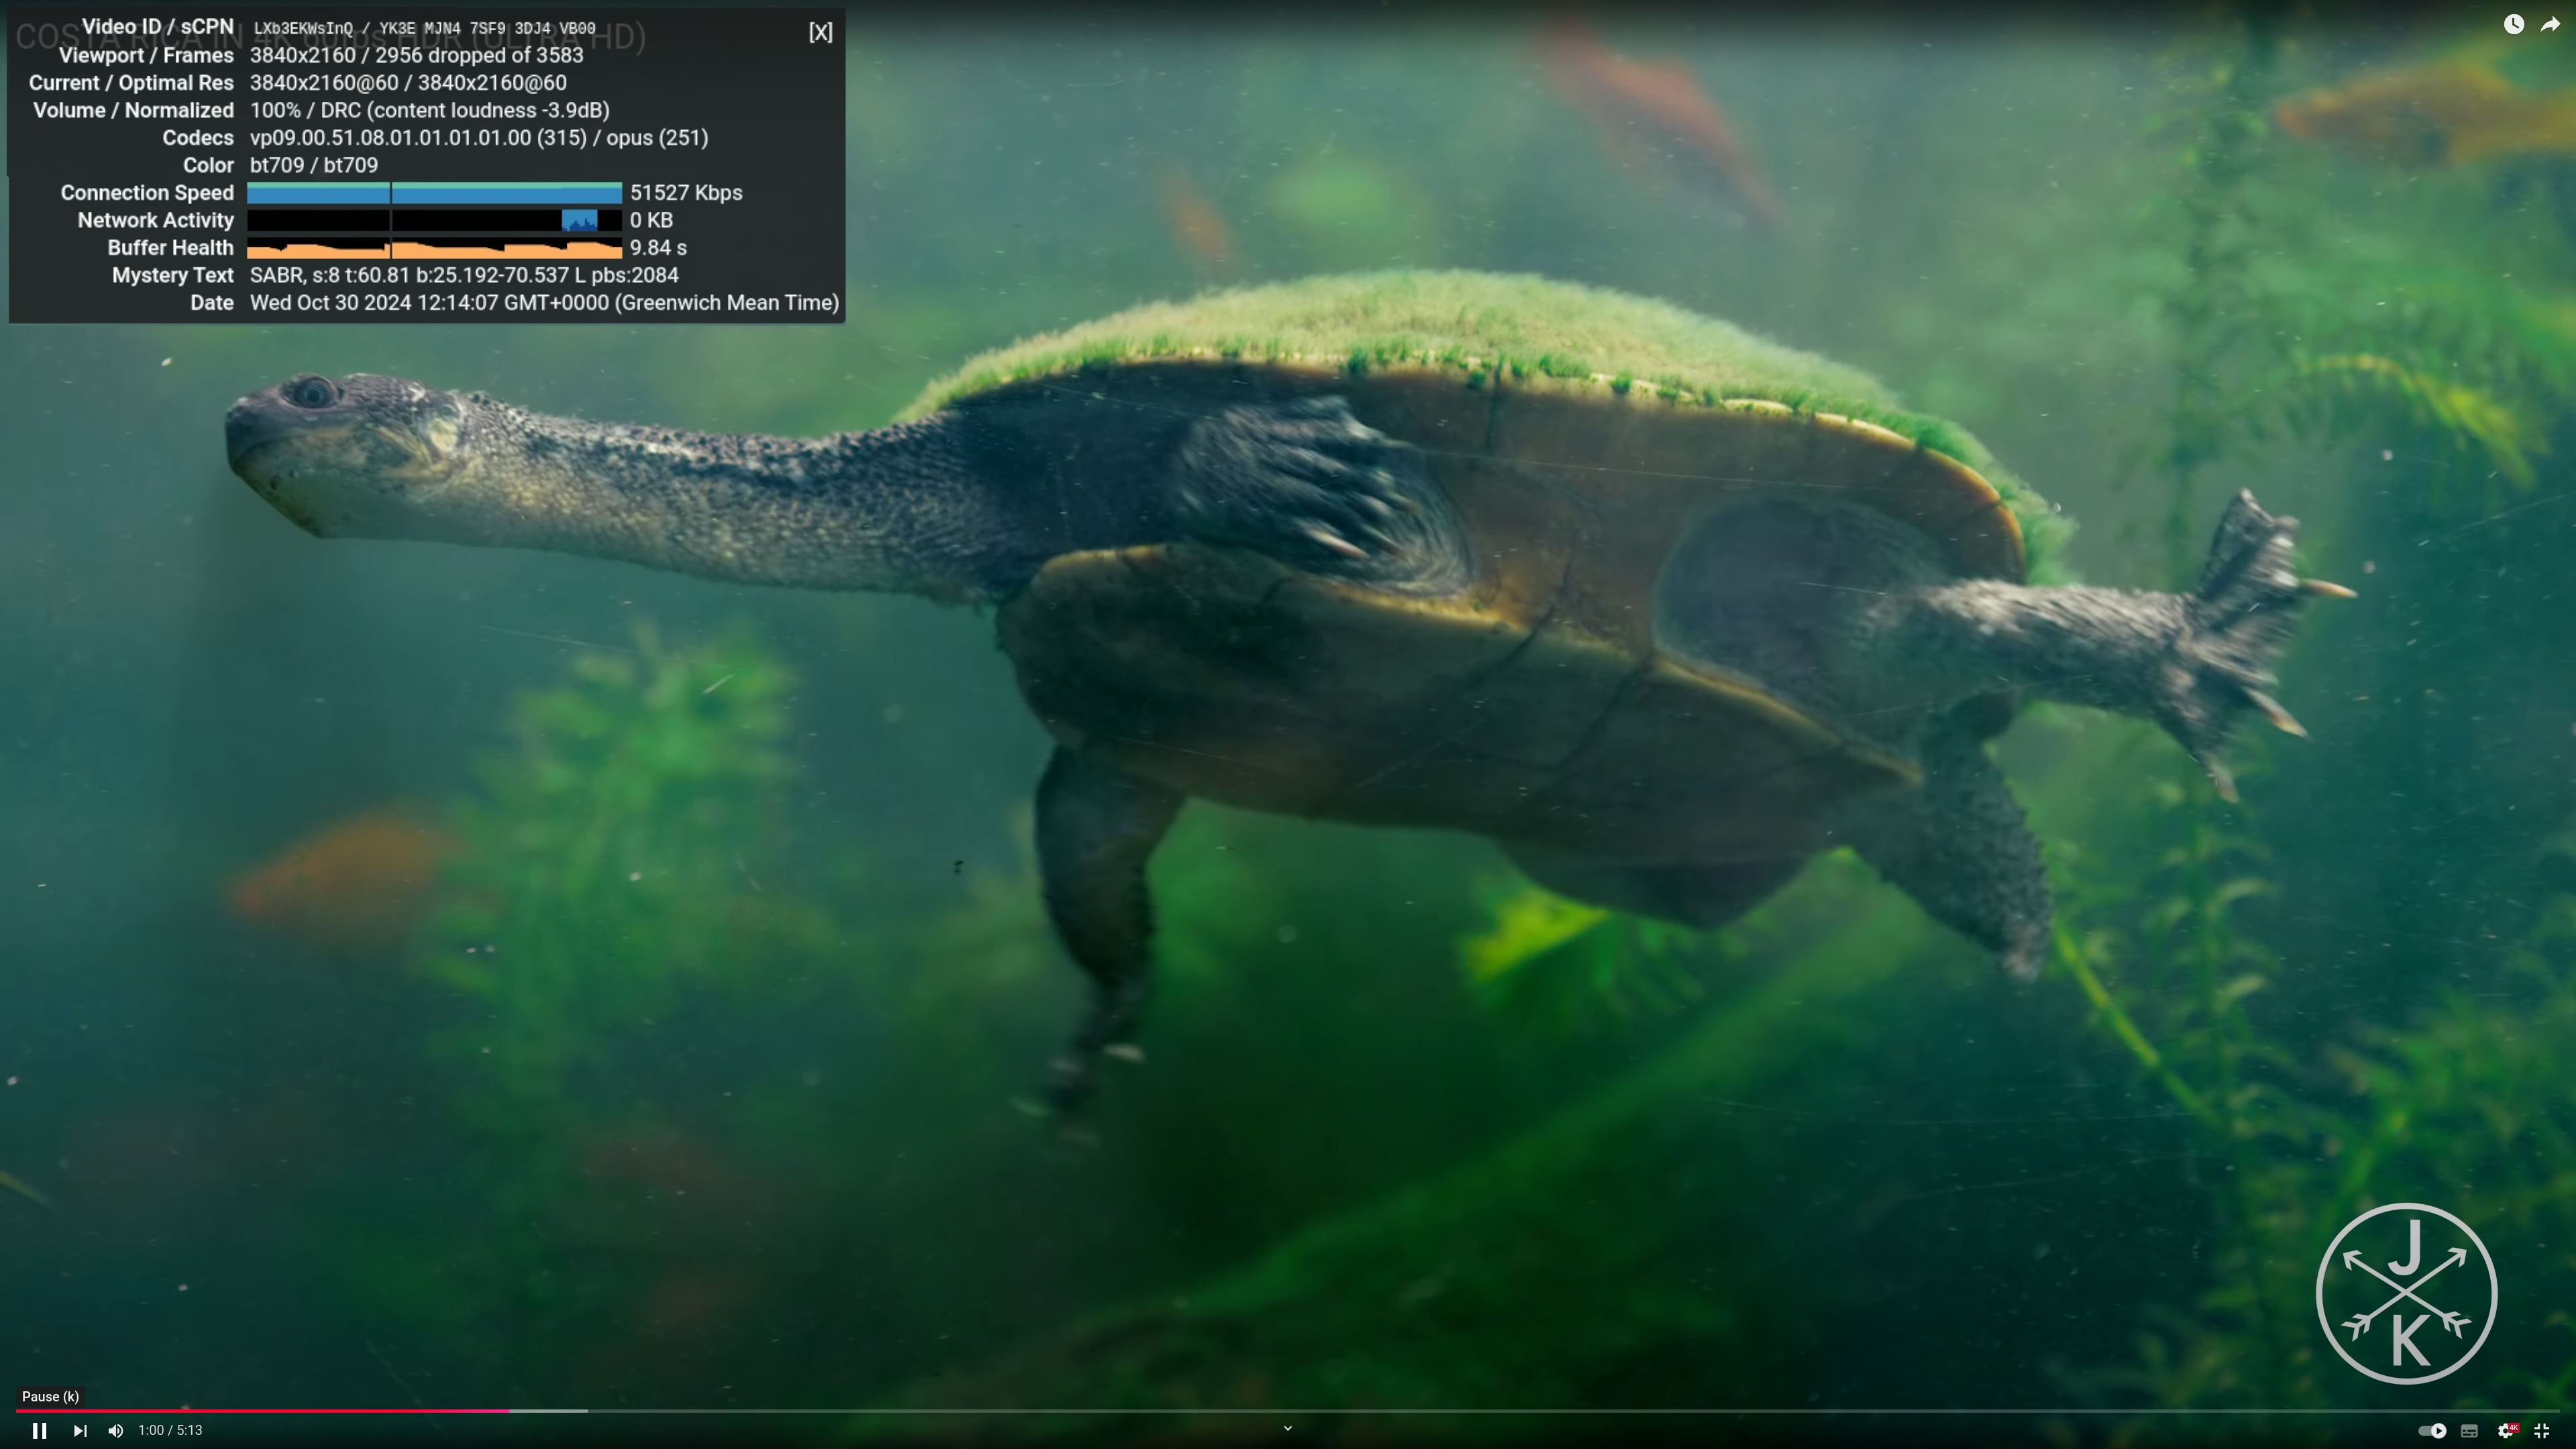Turn on subtitles/closed captions
The image size is (2576, 1449).
(x=2469, y=1430)
